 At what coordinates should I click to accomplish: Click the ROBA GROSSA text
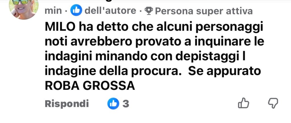pyautogui.click(x=90, y=86)
